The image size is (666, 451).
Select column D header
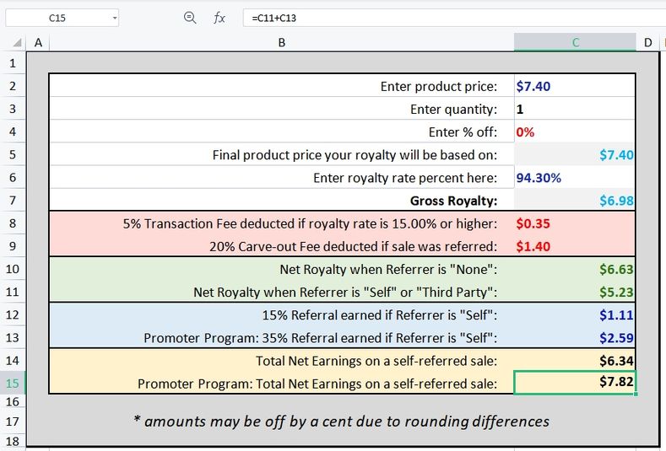coord(647,42)
